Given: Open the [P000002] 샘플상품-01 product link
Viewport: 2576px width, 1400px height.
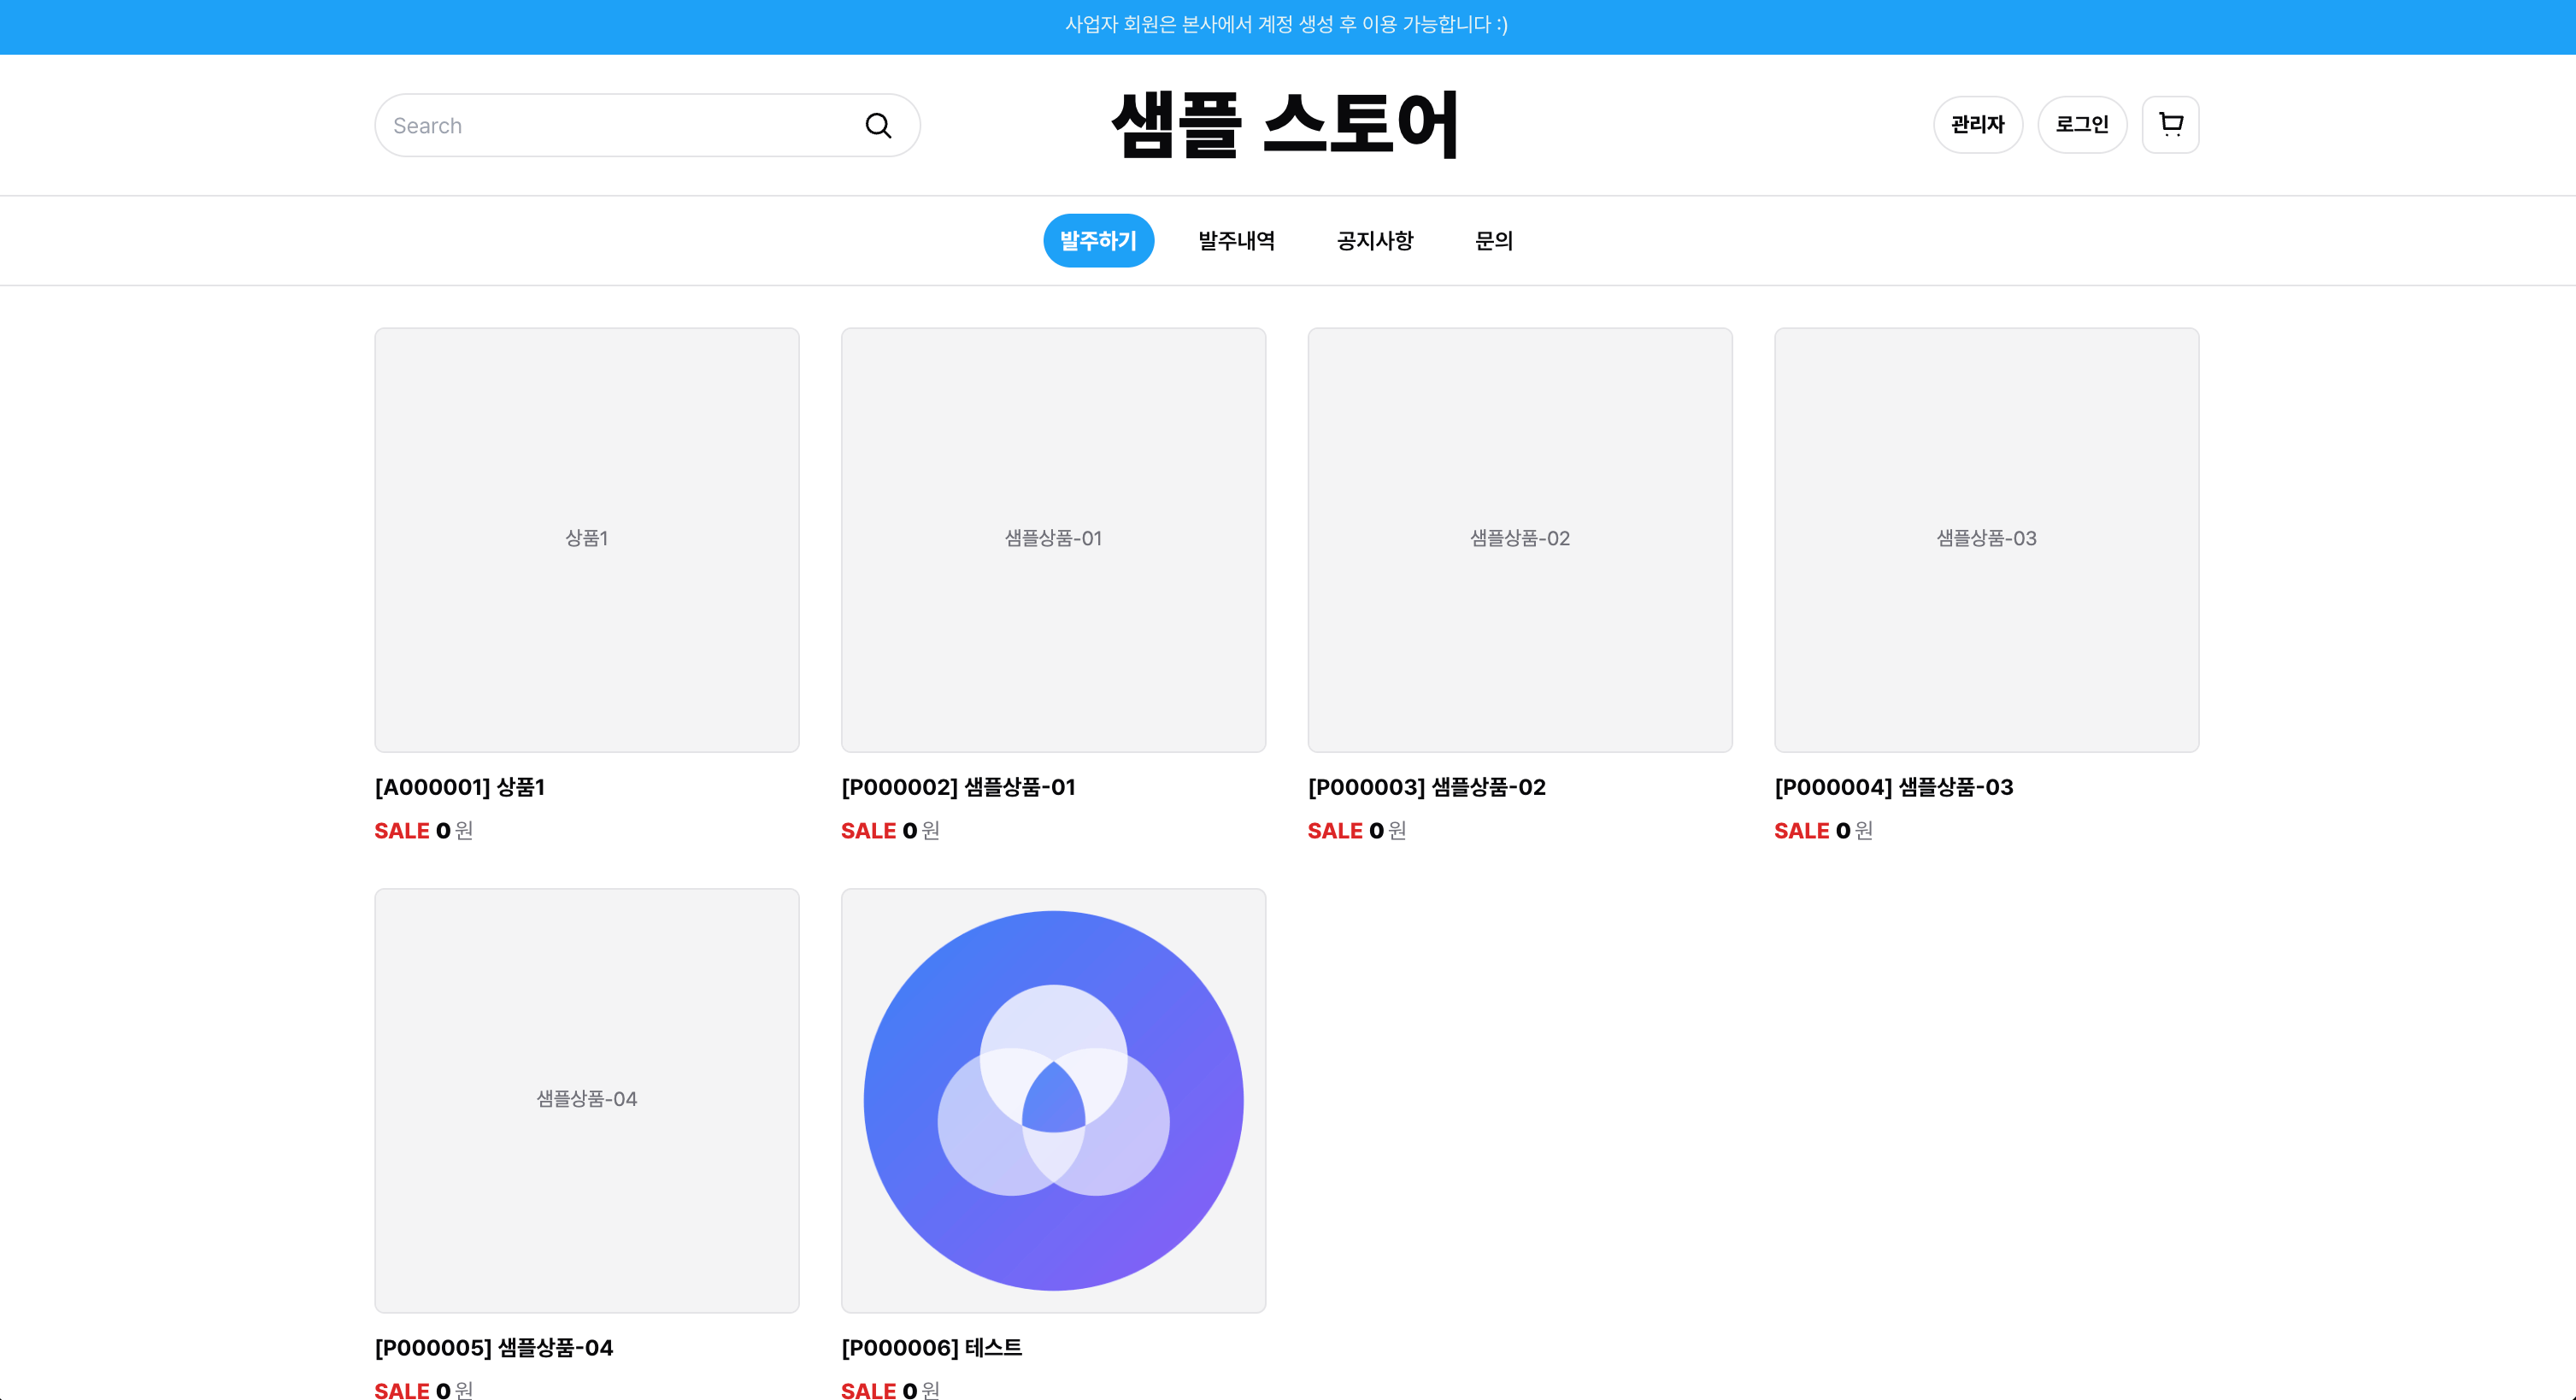Looking at the screenshot, I should pos(958,787).
